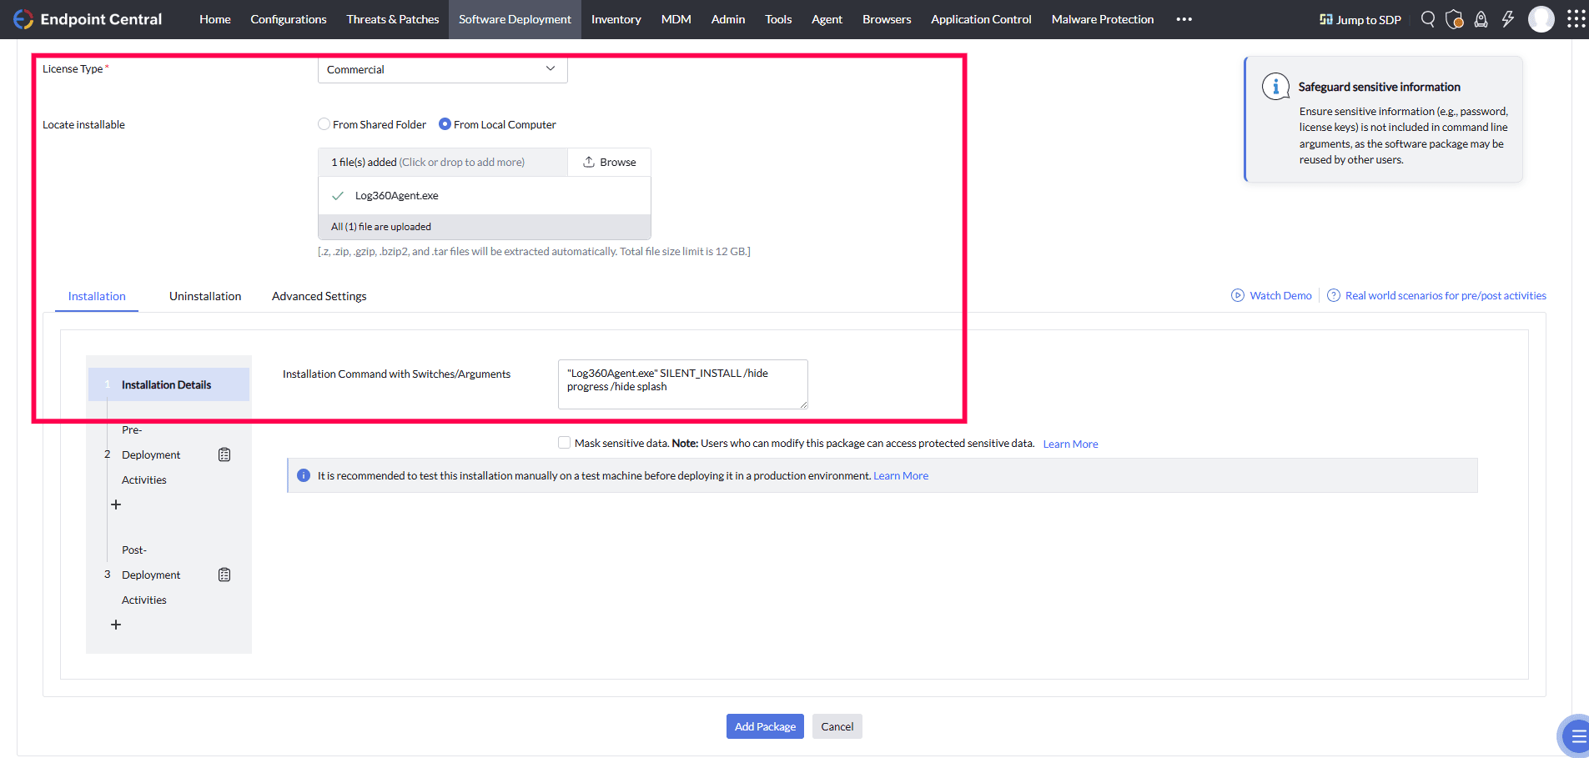Click the blue info icon beside recommendation note
This screenshot has width=1589, height=758.
tap(304, 475)
